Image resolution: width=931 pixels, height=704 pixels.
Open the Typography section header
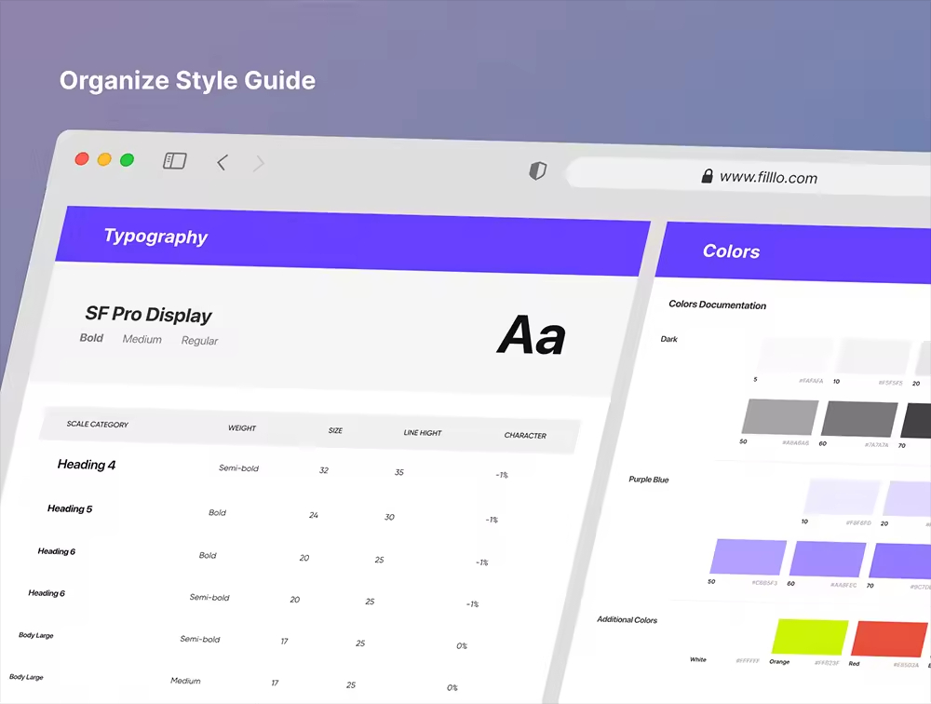[x=155, y=237]
